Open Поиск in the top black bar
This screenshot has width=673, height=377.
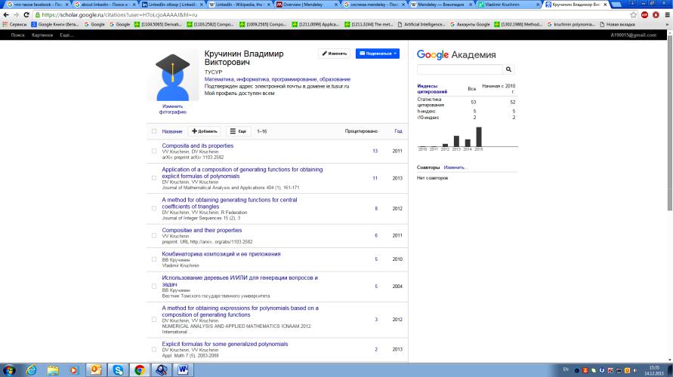[17, 35]
